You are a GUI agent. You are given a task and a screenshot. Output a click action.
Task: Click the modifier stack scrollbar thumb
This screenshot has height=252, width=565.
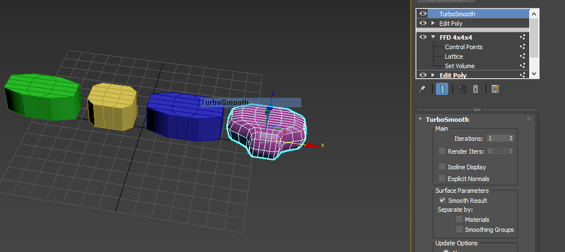click(x=534, y=38)
